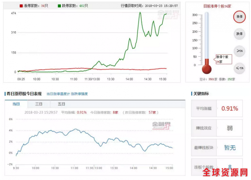Open the 涨跌停强度 link
Screen dimensions: 251x180
pos(79,94)
